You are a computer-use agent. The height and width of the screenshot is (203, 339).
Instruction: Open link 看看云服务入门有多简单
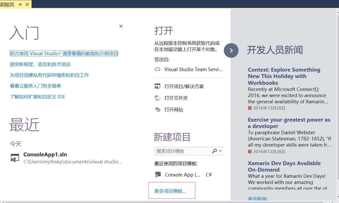click(x=35, y=86)
